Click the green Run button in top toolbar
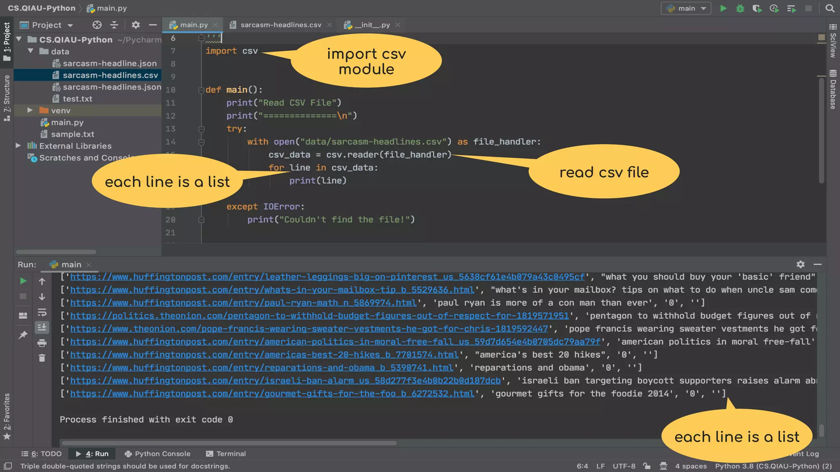This screenshot has width=840, height=472. tap(724, 8)
